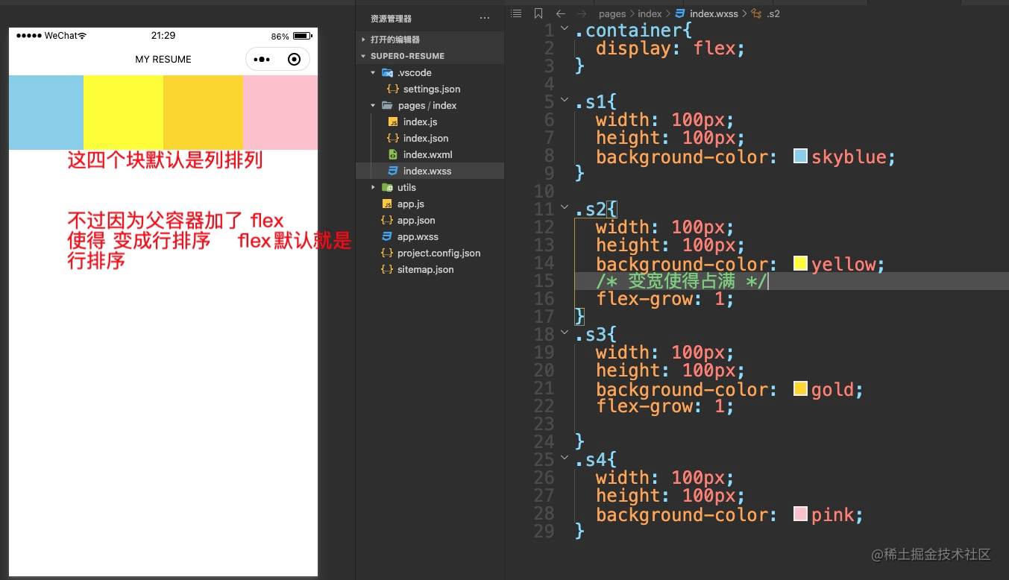Click the comment '/* 变宽使得占满 */'
This screenshot has width=1009, height=580.
coord(682,281)
